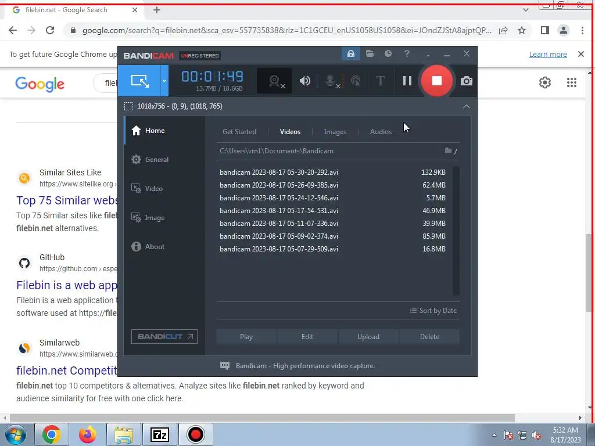595x446 pixels.
Task: Click the Upload button in Bandicam
Action: (368, 337)
